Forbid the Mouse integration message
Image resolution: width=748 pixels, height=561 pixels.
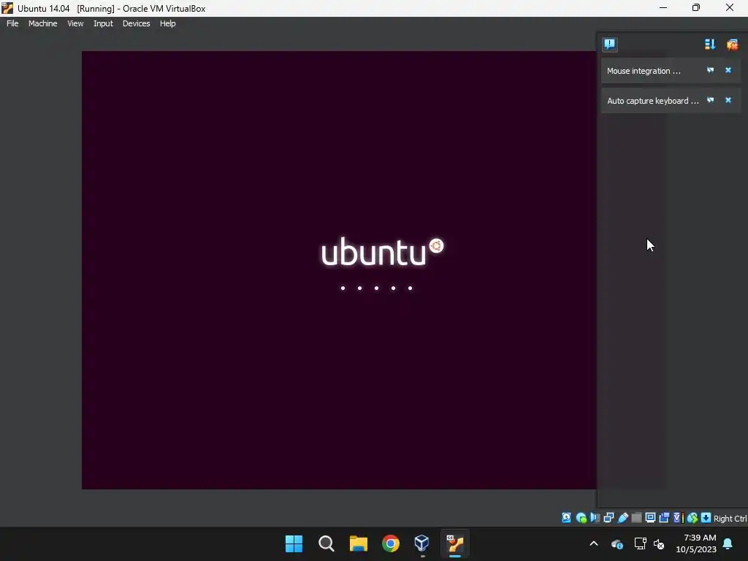tap(710, 70)
